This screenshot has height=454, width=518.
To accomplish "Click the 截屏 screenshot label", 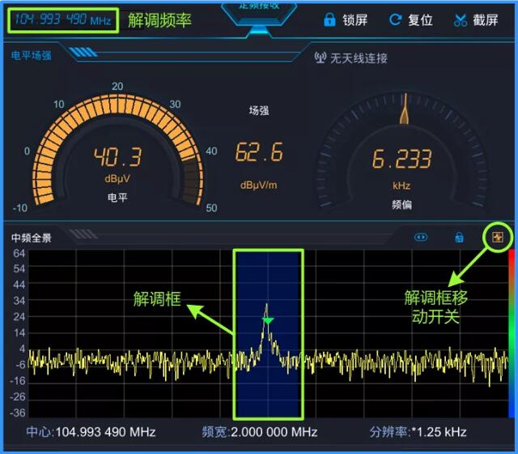I will point(485,19).
